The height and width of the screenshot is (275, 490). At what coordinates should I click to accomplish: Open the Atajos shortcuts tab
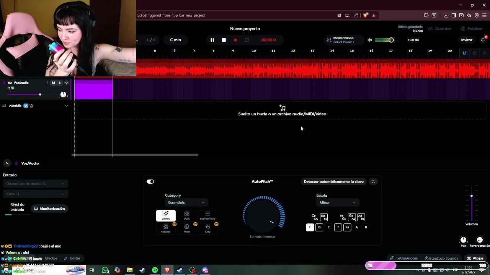coord(475,259)
